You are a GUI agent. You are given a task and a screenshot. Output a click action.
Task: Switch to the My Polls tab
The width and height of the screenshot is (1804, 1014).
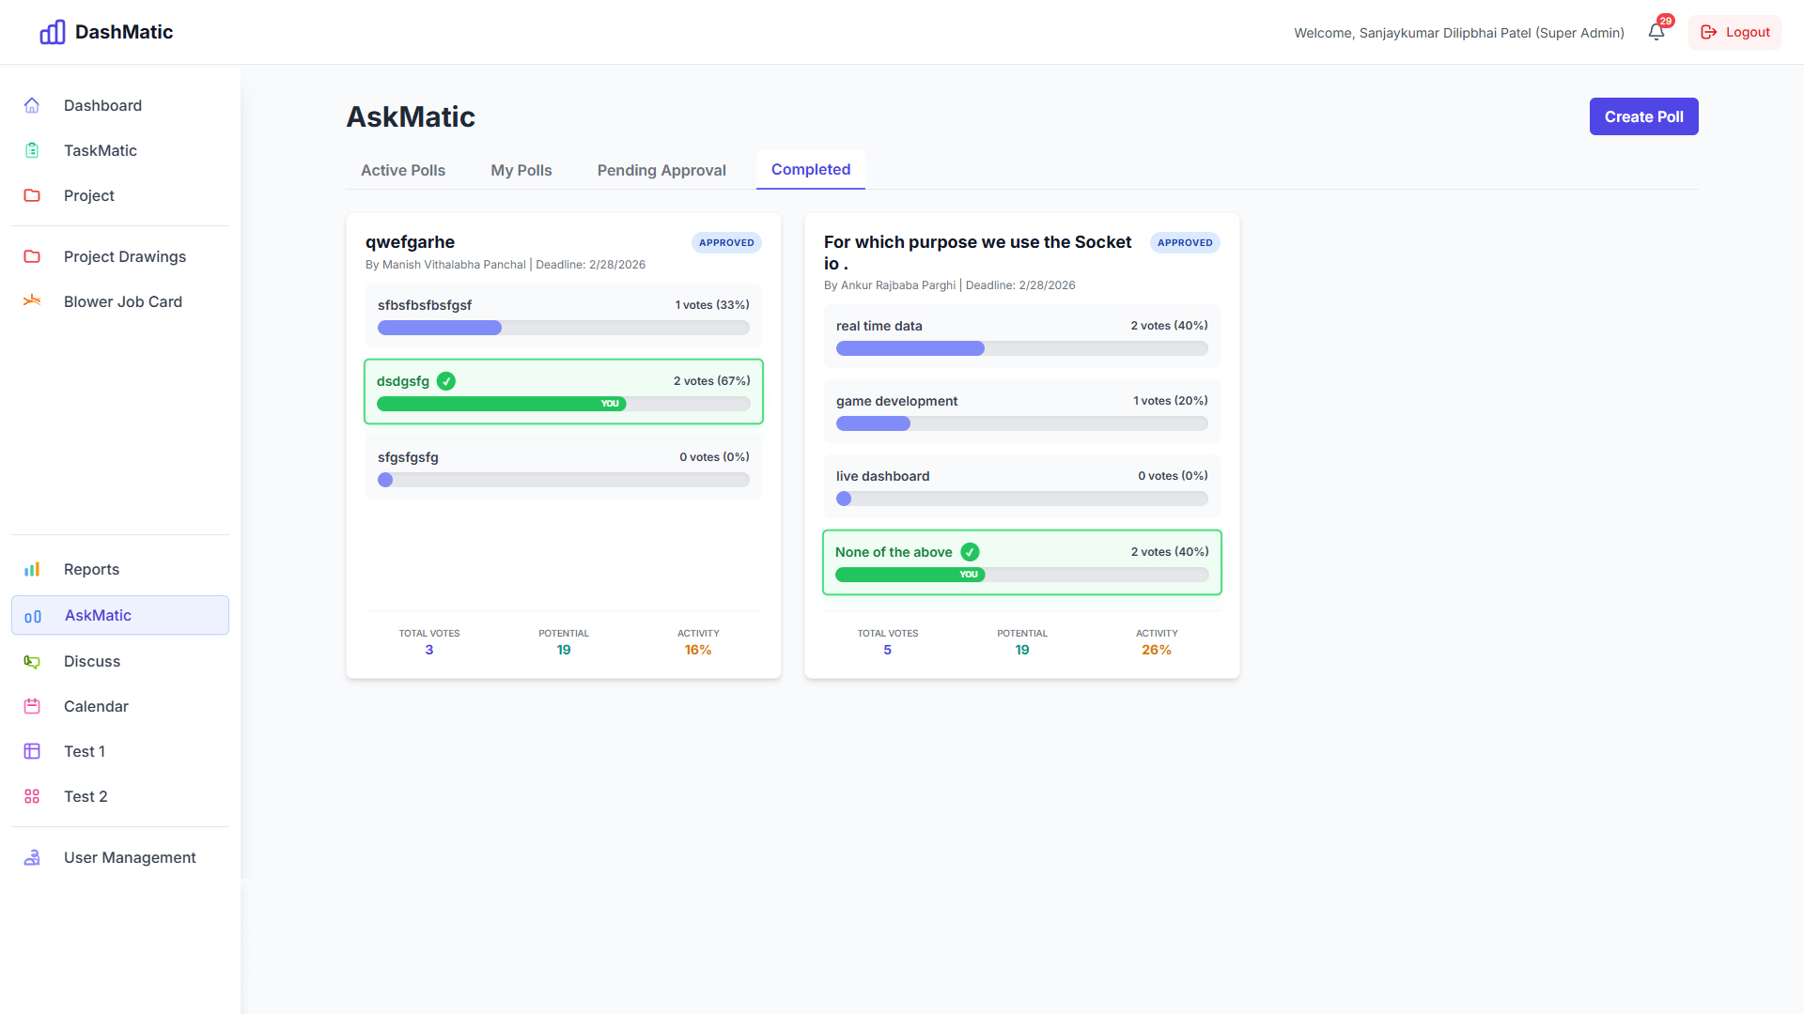click(x=521, y=170)
